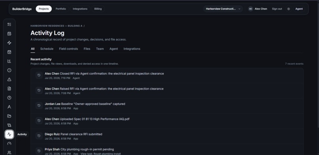Select the All activity filter tab
Image resolution: width=319 pixels, height=155 pixels.
pyautogui.click(x=32, y=49)
